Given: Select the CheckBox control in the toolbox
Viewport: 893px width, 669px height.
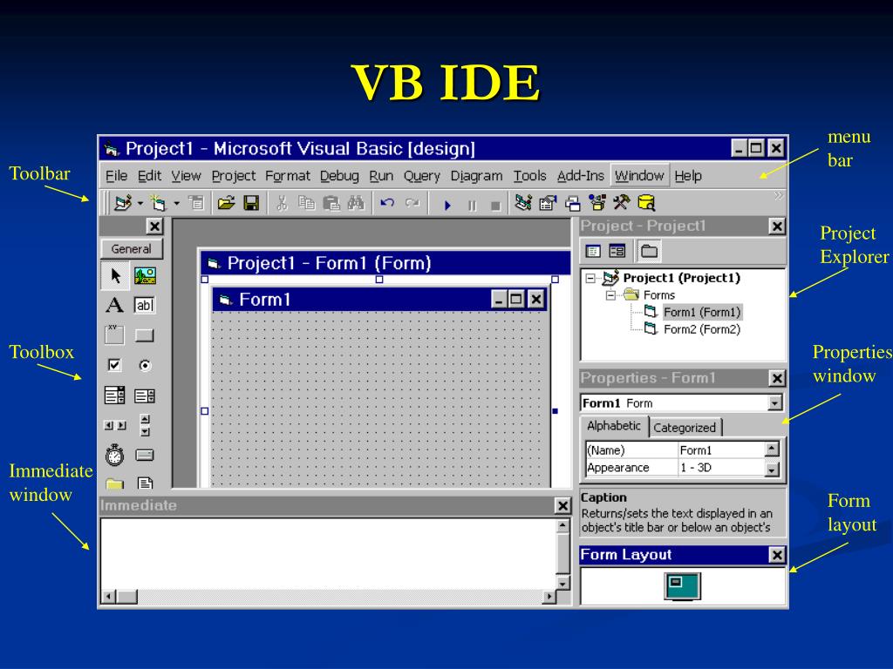Looking at the screenshot, I should (x=114, y=365).
